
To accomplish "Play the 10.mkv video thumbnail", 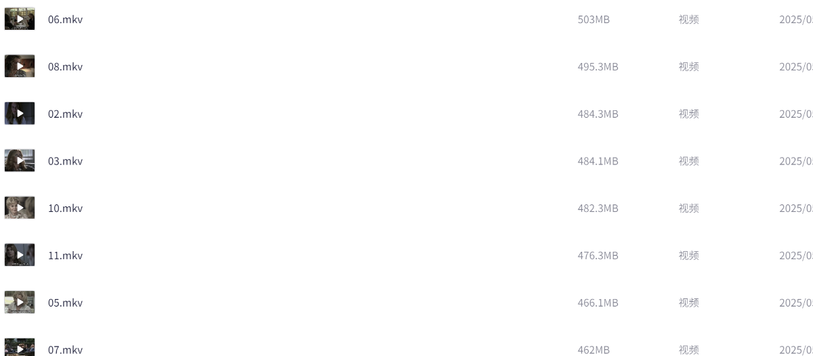I will (x=20, y=208).
